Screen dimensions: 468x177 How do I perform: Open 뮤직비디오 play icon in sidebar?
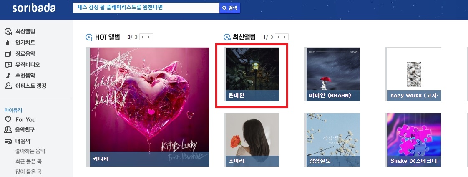8,64
